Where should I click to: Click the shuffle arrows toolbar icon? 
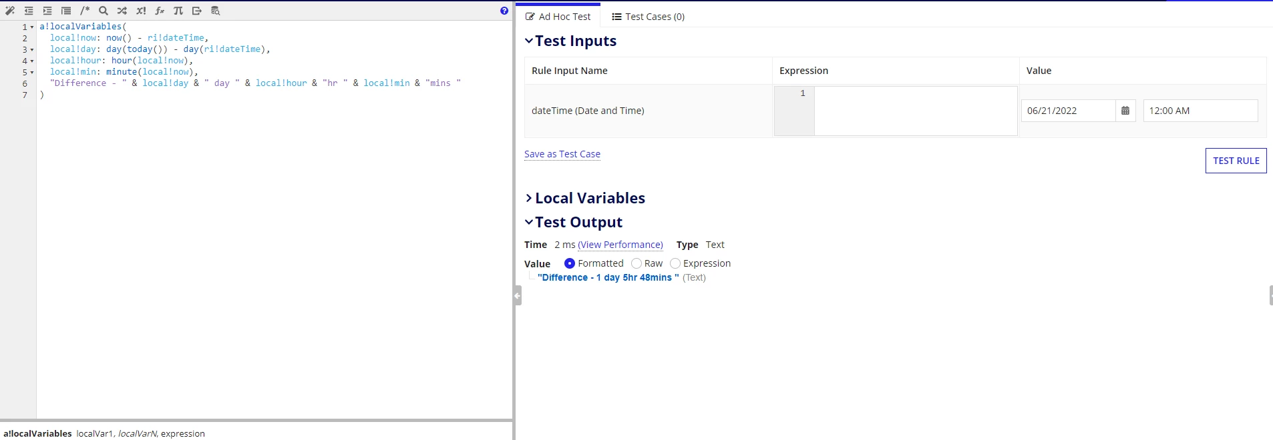122,11
